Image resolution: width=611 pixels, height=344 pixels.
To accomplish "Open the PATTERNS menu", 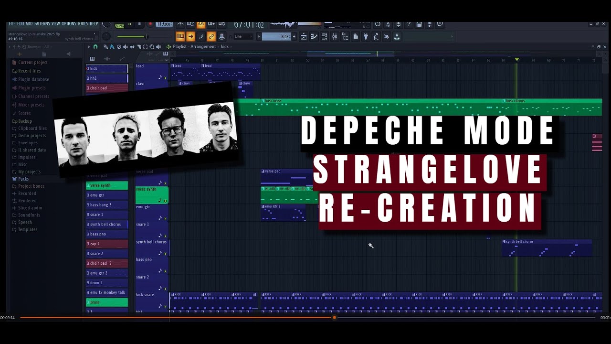I will (42, 23).
